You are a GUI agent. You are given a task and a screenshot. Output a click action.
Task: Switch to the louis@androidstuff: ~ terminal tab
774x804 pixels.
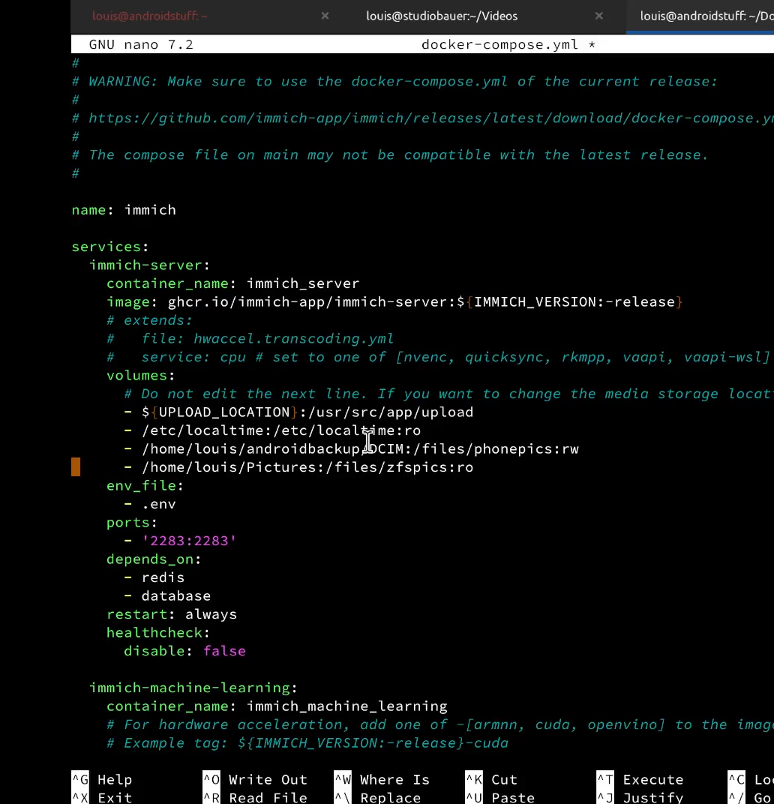(x=150, y=16)
